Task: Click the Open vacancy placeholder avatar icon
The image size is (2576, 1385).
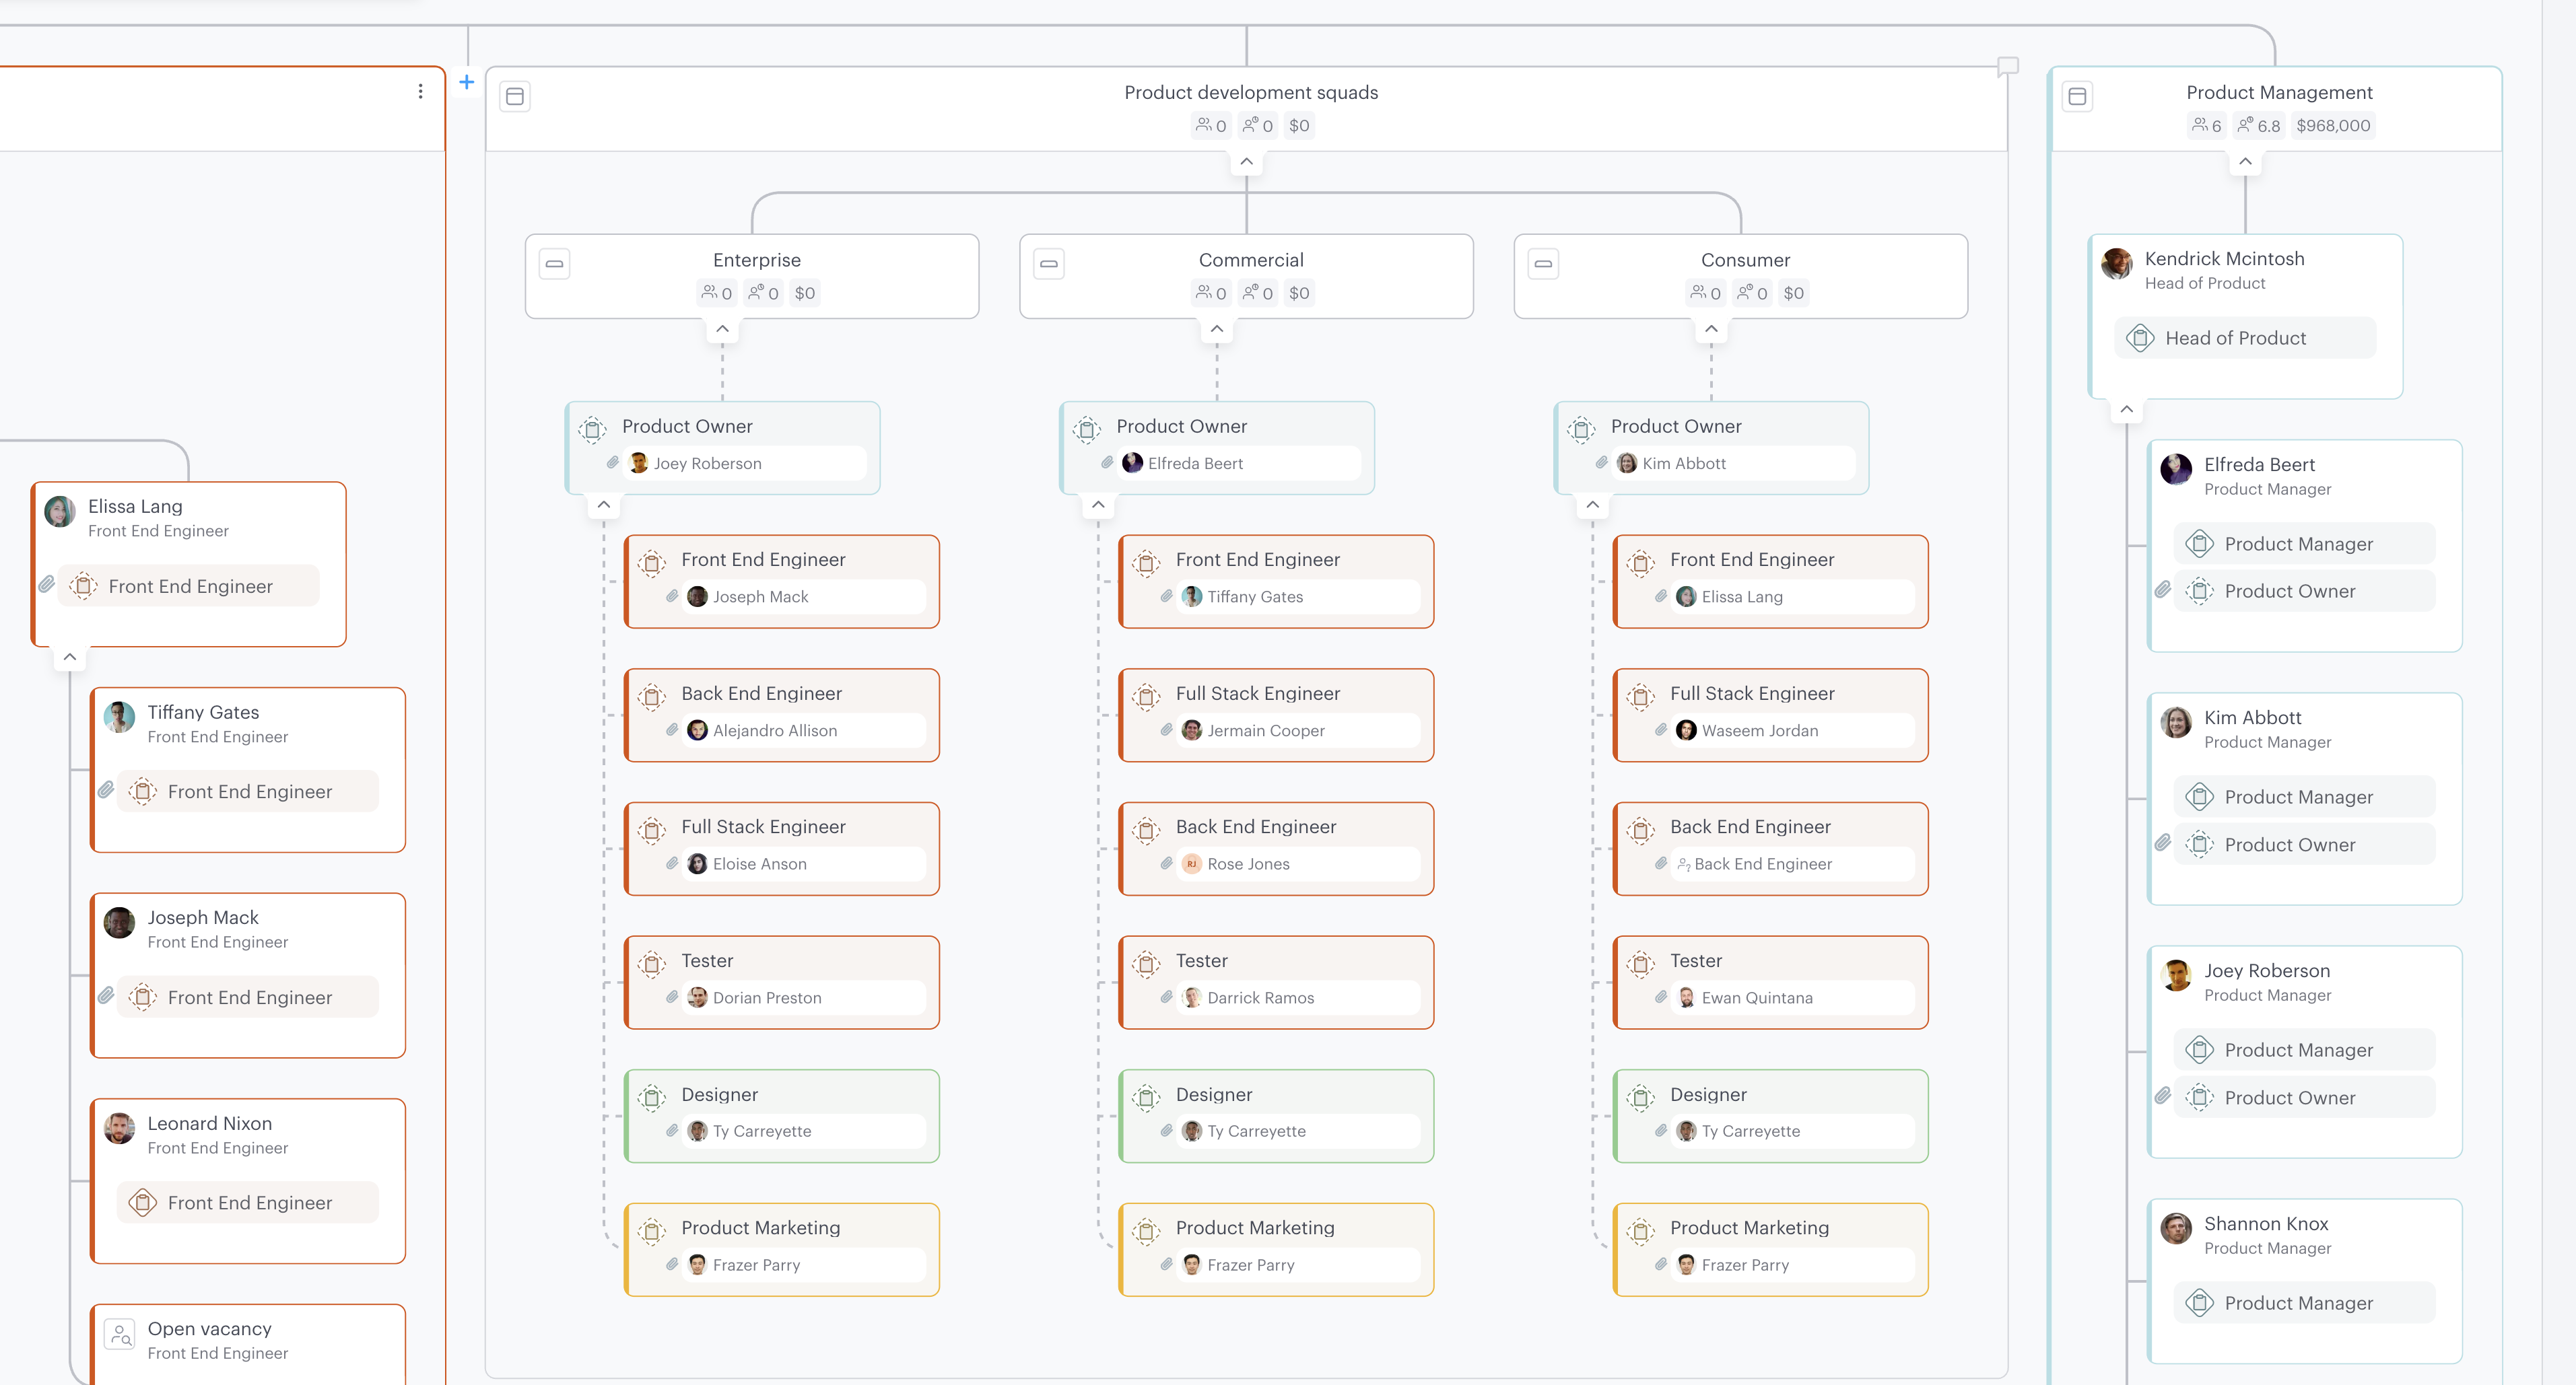Action: click(120, 1334)
